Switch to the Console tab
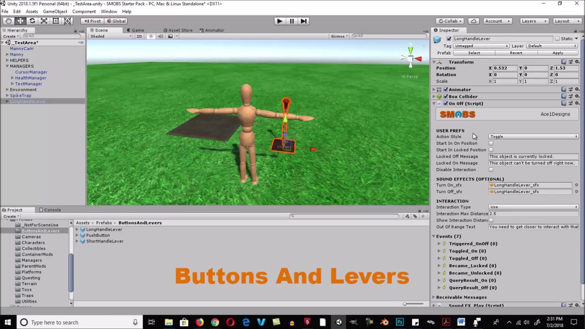585x329 pixels. 50,210
